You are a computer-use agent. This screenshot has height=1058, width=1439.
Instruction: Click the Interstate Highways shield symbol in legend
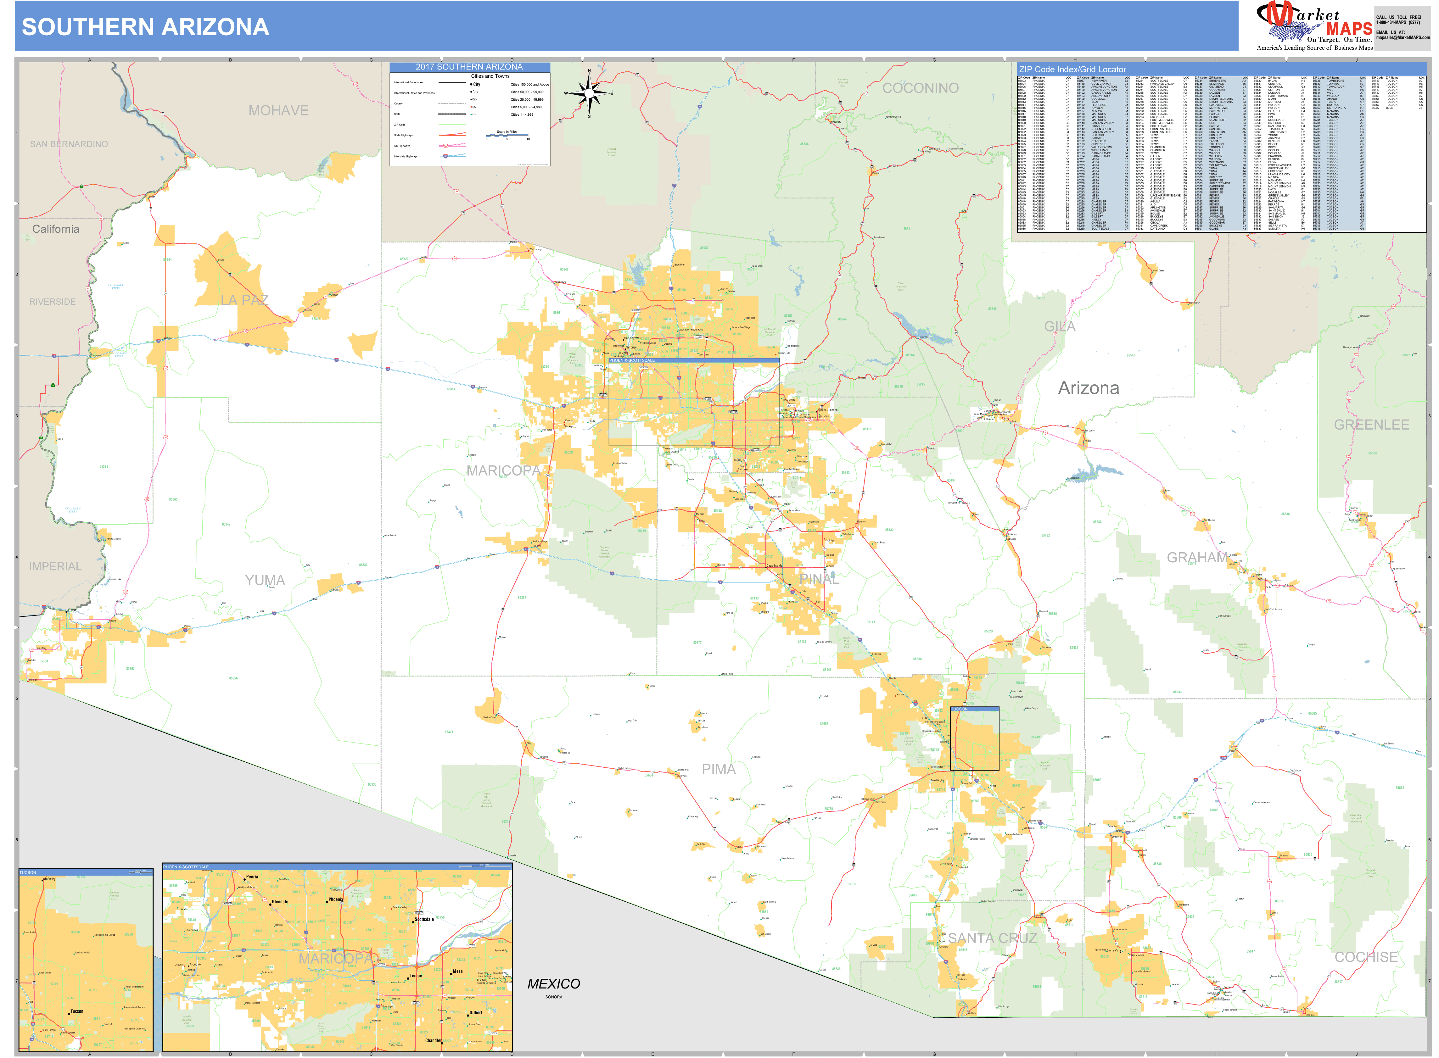445,156
